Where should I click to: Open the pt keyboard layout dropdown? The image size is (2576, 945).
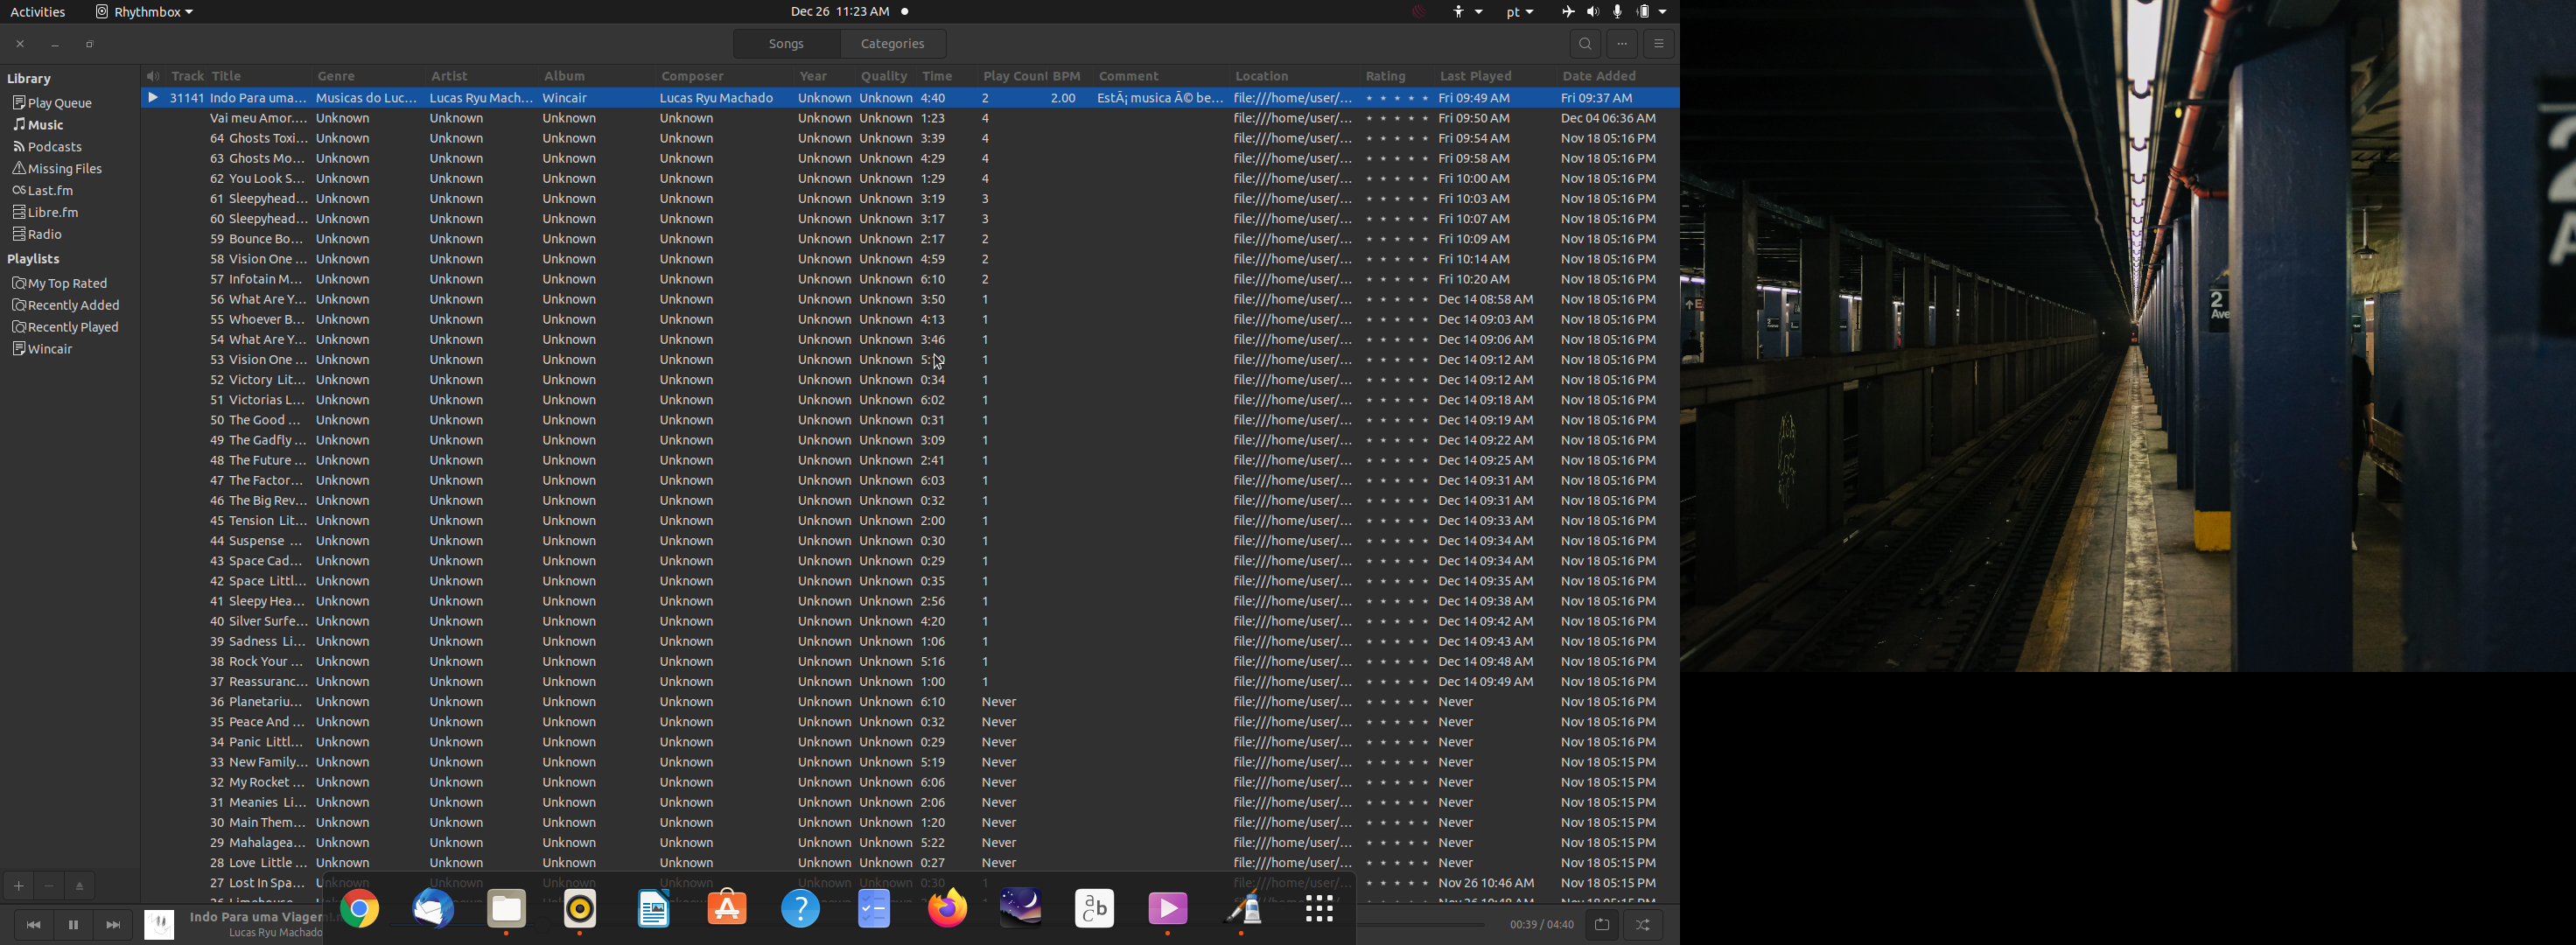click(1520, 12)
